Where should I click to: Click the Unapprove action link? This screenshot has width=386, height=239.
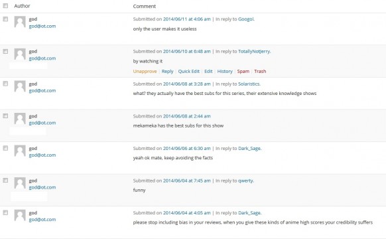click(145, 72)
